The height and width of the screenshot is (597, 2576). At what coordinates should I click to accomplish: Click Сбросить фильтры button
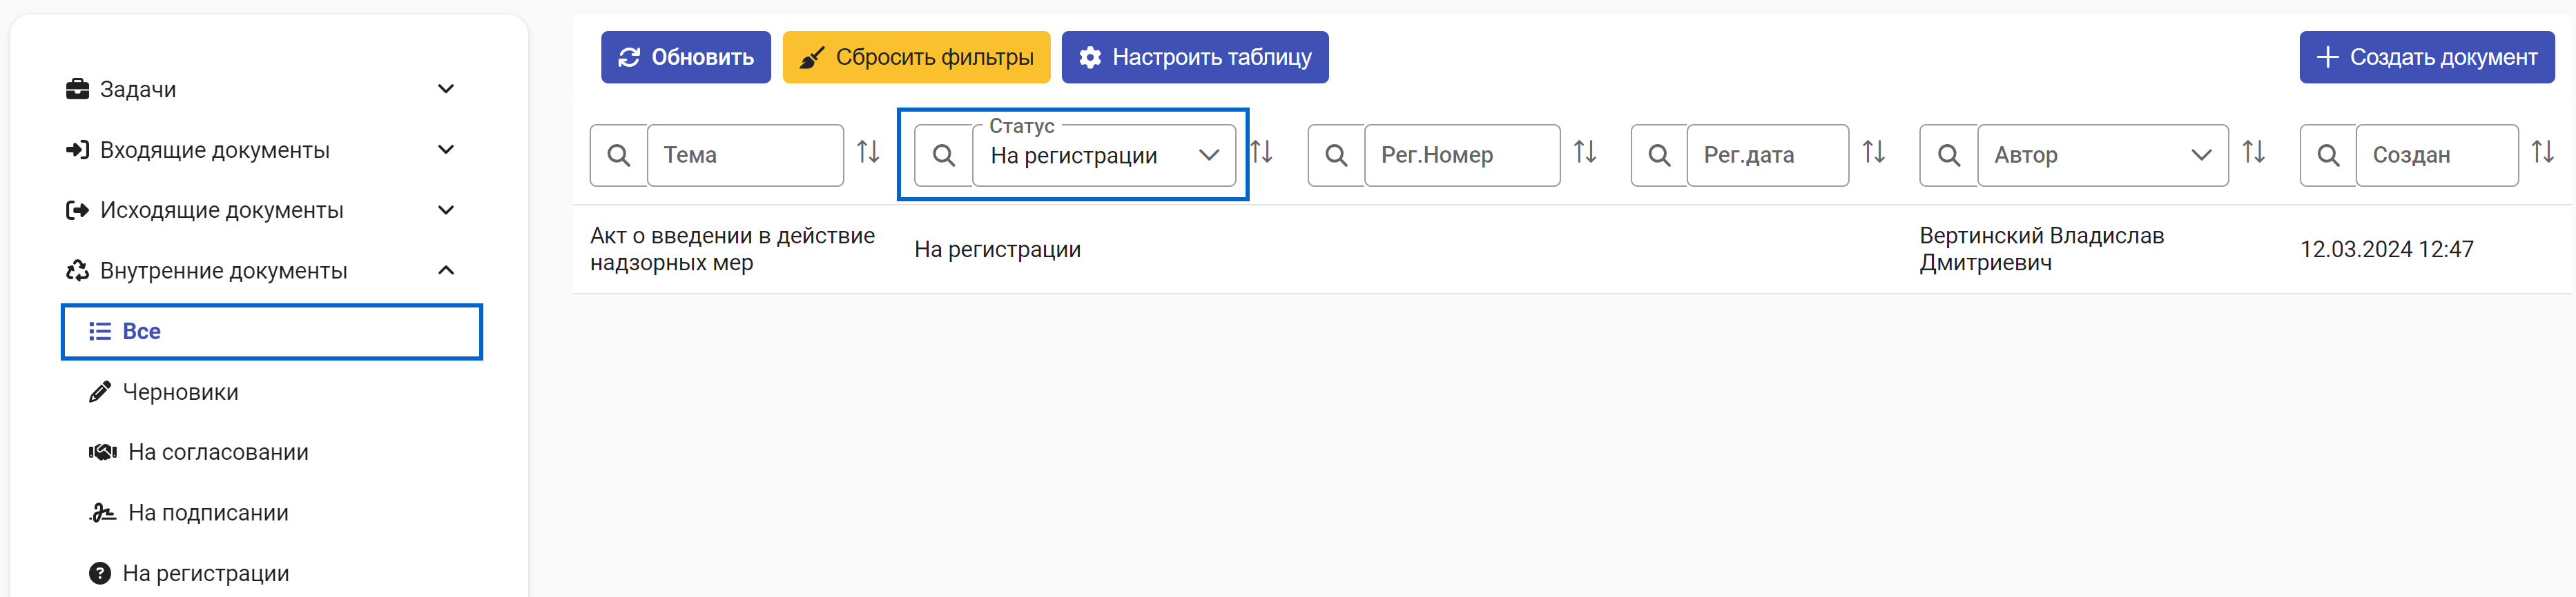click(916, 57)
